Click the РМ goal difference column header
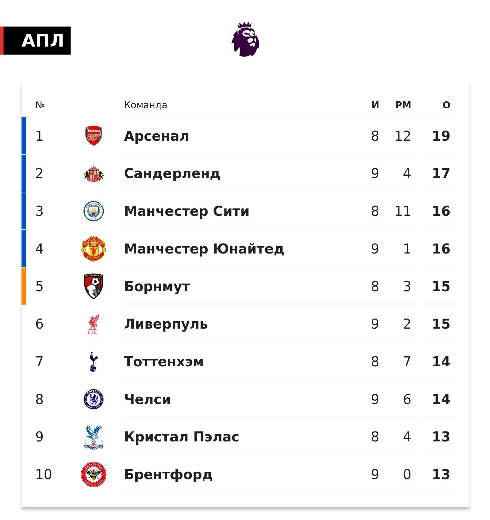 [403, 105]
